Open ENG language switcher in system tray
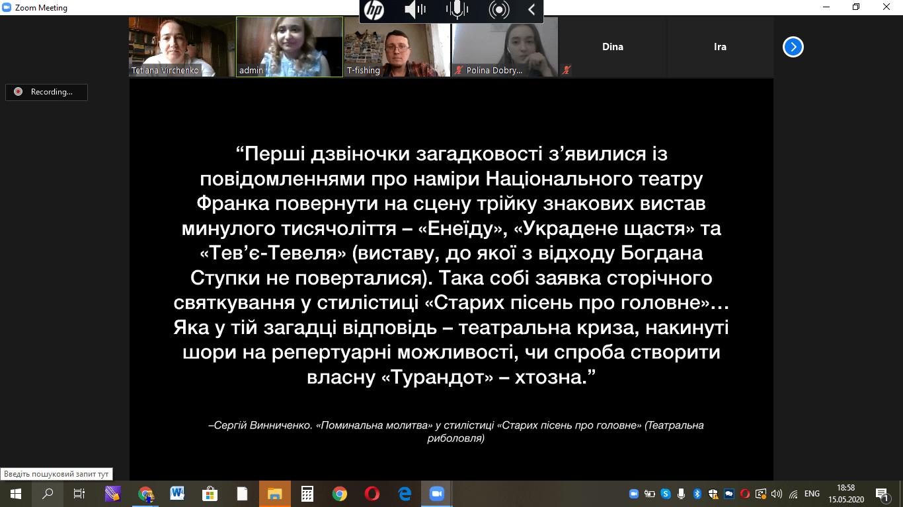 coord(812,493)
